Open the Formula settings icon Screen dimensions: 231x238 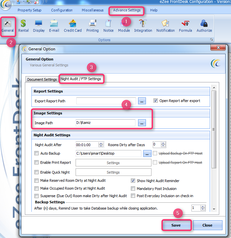tap(185, 23)
